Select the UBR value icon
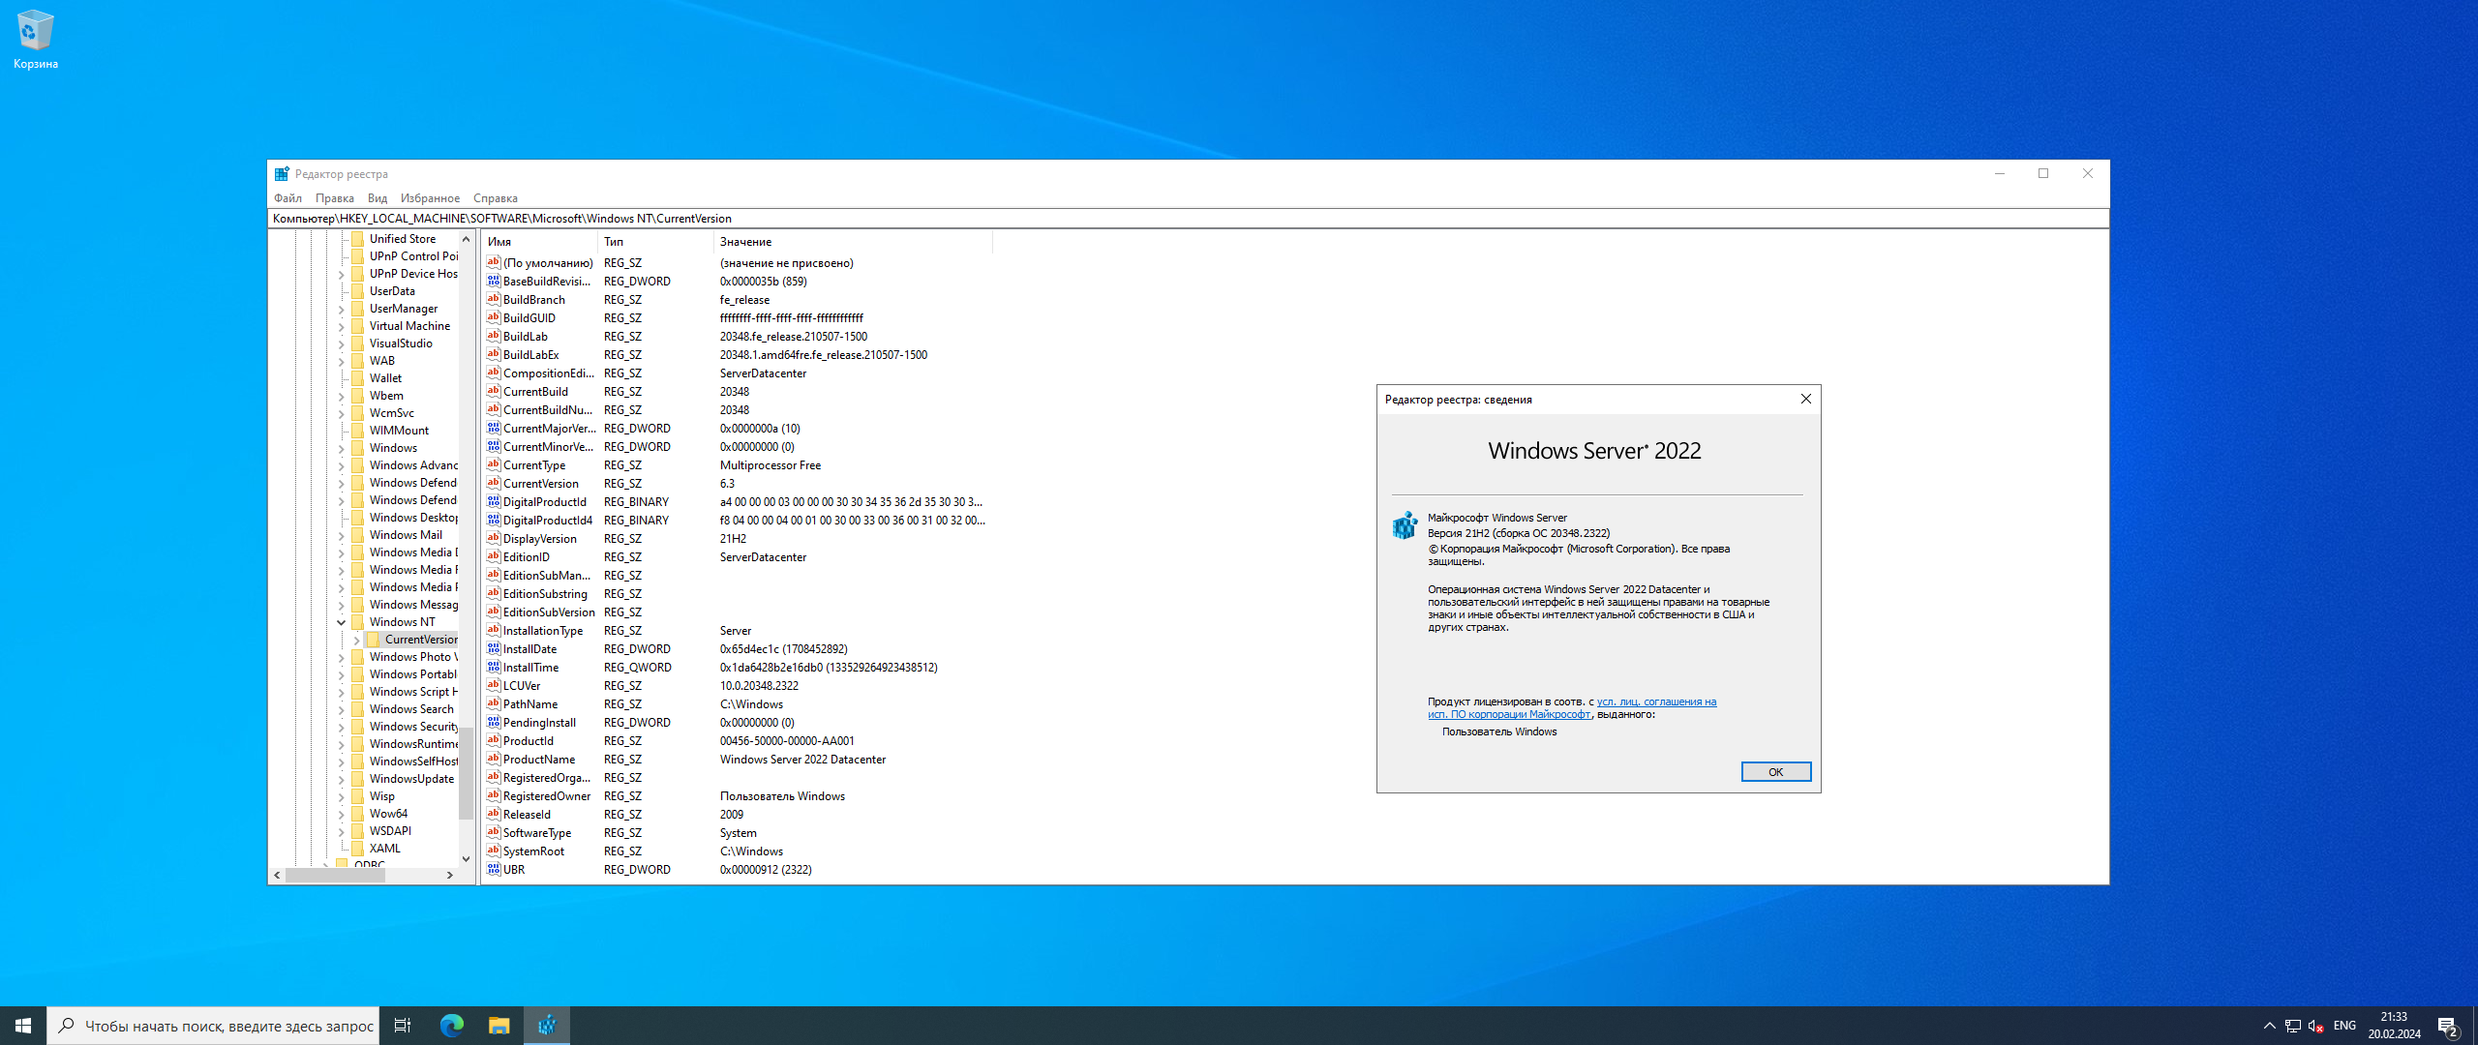The image size is (2478, 1045). coord(494,870)
